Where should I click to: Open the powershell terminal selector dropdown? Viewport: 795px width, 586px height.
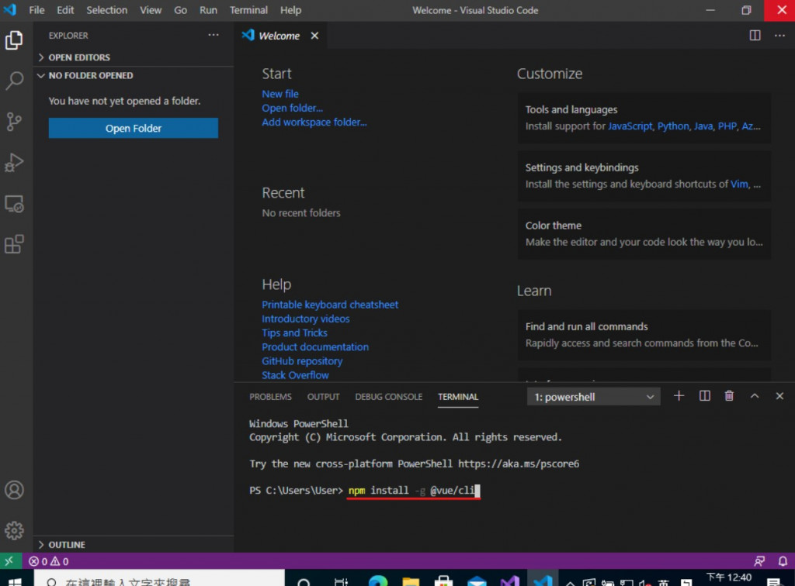[x=594, y=397]
